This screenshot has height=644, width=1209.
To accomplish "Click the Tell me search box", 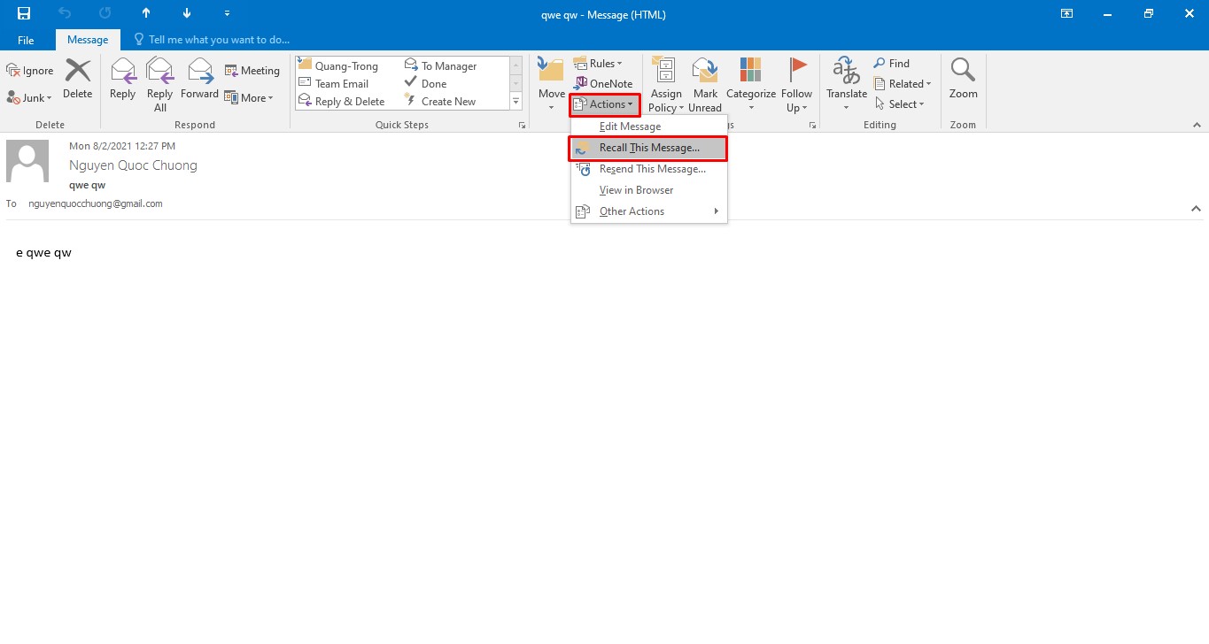I will pyautogui.click(x=218, y=40).
